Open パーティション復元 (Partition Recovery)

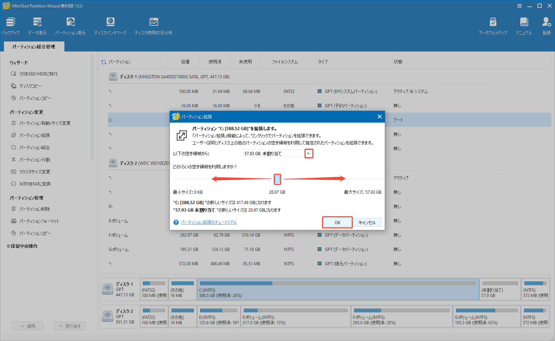[x=70, y=25]
